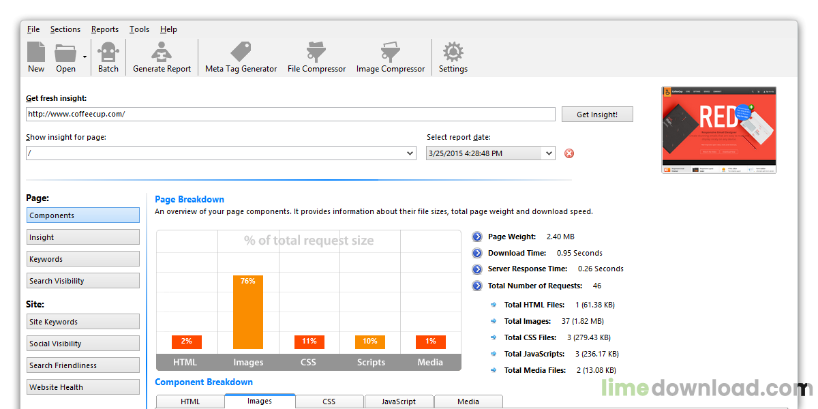Image resolution: width=818 pixels, height=409 pixels.
Task: Open the File Compressor tool
Action: tap(316, 53)
